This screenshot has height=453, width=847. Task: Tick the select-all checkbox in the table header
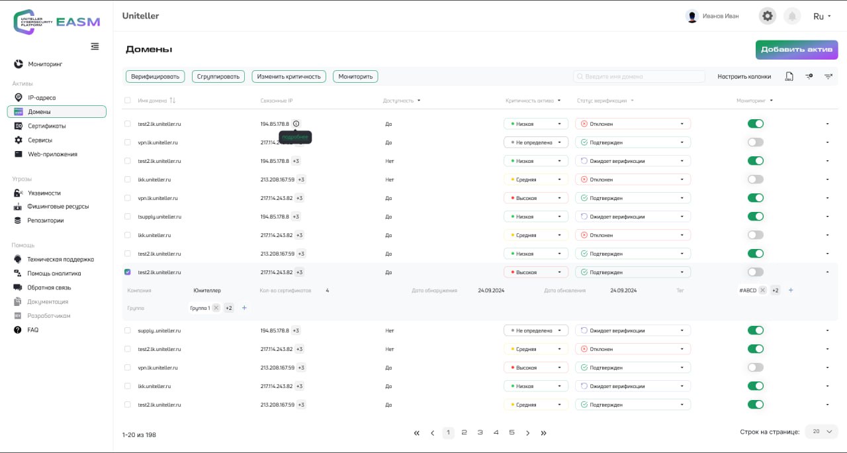tap(128, 101)
